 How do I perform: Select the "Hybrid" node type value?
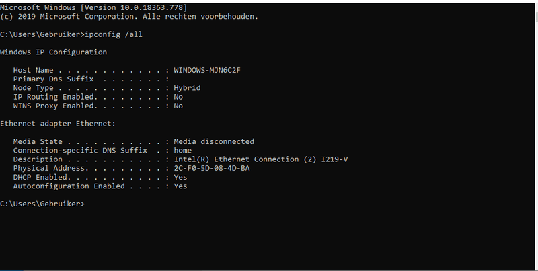pyautogui.click(x=187, y=87)
